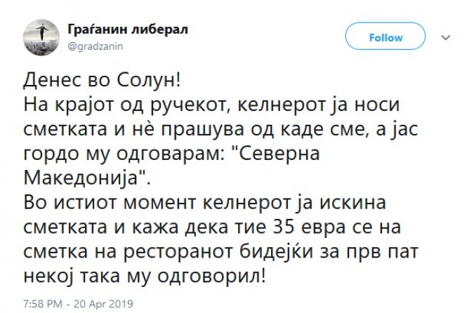The height and width of the screenshot is (313, 467).
Task: Click the word 'искина' in the tweet
Action: pyautogui.click(x=353, y=203)
